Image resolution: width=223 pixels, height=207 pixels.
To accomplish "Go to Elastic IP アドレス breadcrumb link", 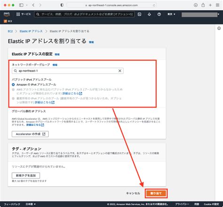I will [x=31, y=31].
